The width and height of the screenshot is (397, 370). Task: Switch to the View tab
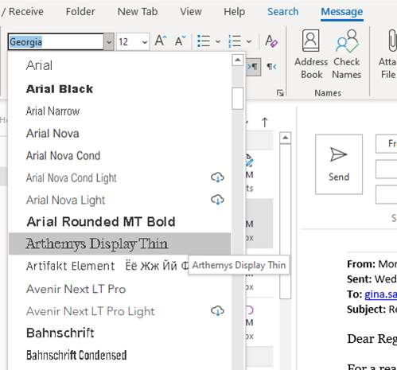191,12
